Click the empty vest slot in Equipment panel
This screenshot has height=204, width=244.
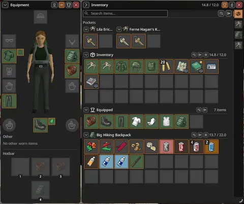(9, 71)
